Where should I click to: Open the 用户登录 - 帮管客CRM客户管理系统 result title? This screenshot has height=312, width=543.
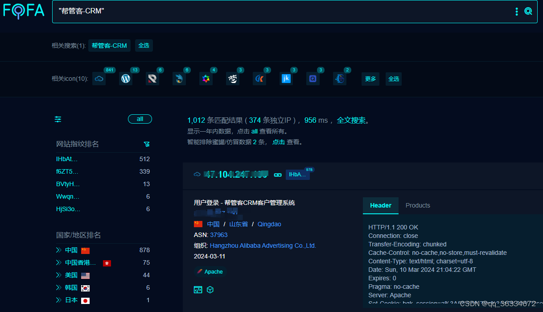pos(244,203)
